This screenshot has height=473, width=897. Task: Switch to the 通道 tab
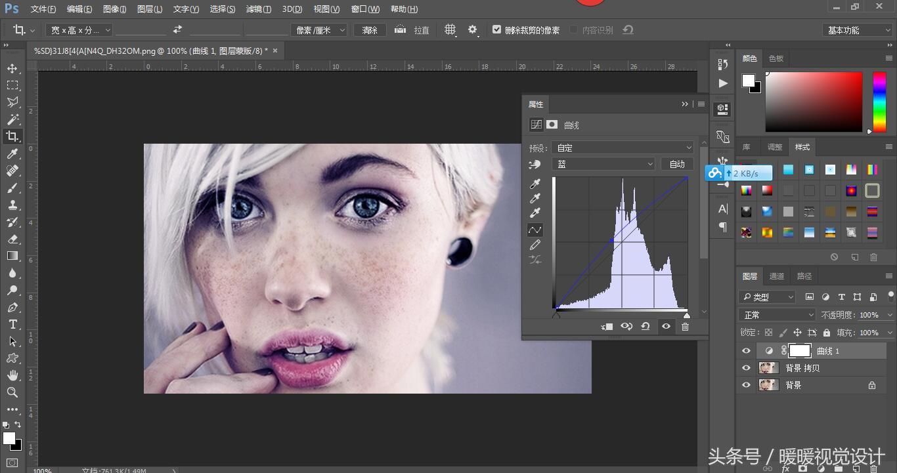tap(777, 276)
